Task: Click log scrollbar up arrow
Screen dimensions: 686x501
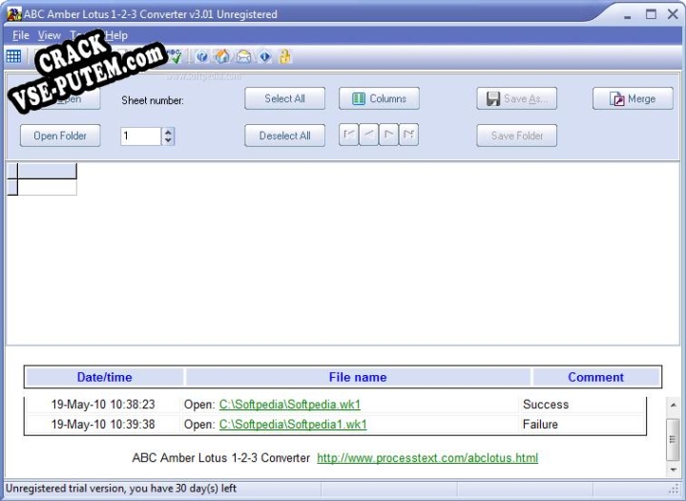Action: (x=673, y=406)
